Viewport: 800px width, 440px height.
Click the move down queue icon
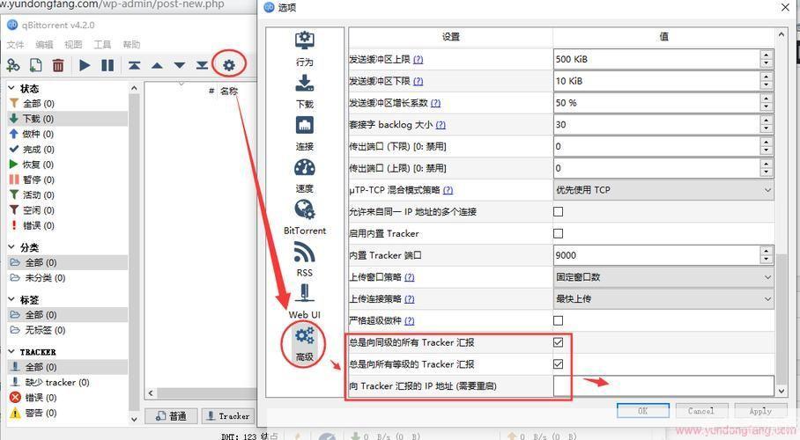coord(180,65)
